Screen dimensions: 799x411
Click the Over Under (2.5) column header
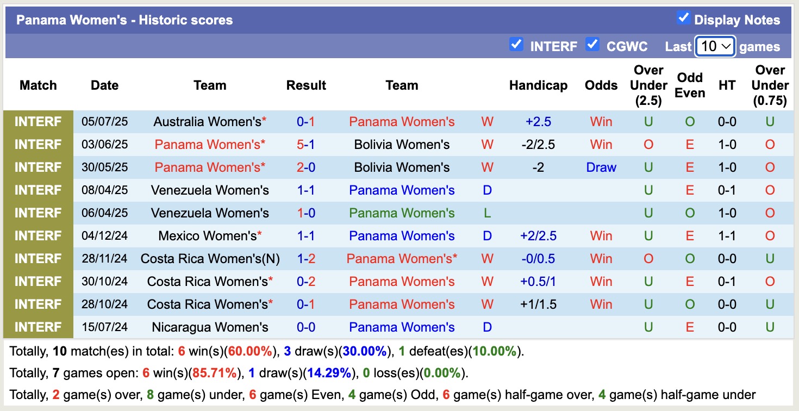tap(648, 85)
